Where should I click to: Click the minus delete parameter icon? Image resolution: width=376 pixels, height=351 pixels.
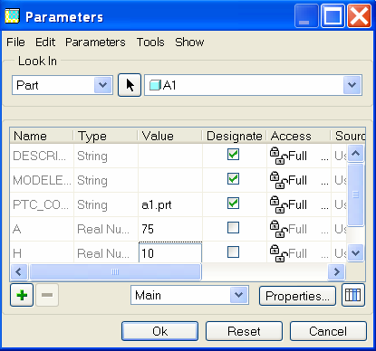click(47, 295)
